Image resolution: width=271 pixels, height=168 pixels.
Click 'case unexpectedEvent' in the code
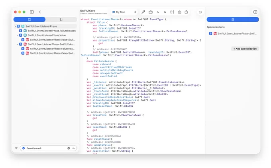[x=108, y=73]
